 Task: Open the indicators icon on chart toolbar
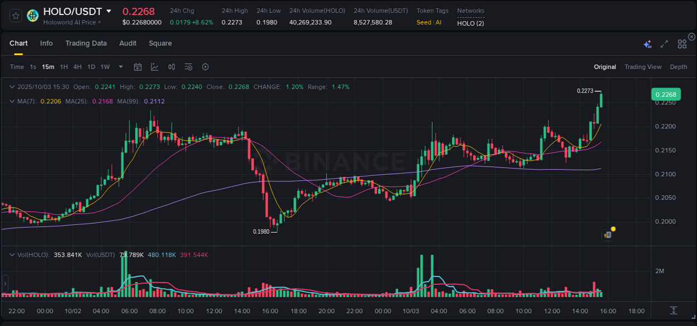pos(171,67)
